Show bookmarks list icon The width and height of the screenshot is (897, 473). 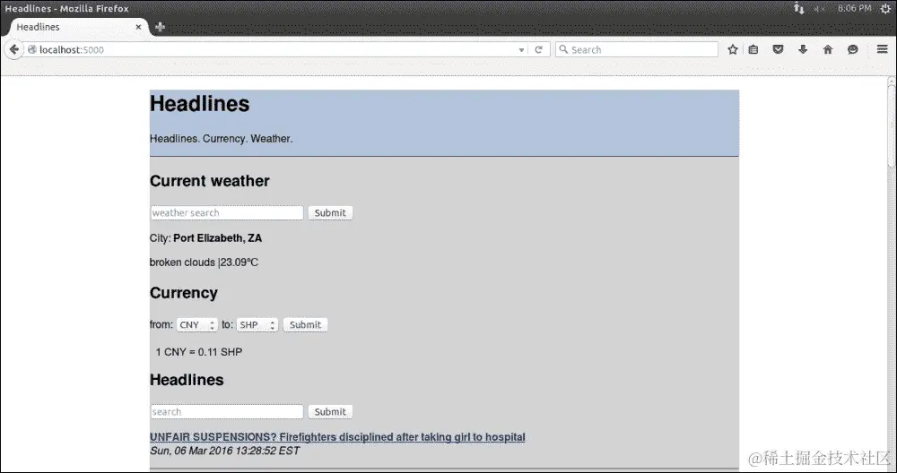[753, 49]
